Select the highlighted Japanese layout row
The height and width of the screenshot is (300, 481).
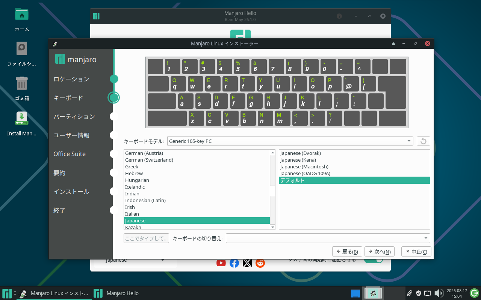(197, 220)
